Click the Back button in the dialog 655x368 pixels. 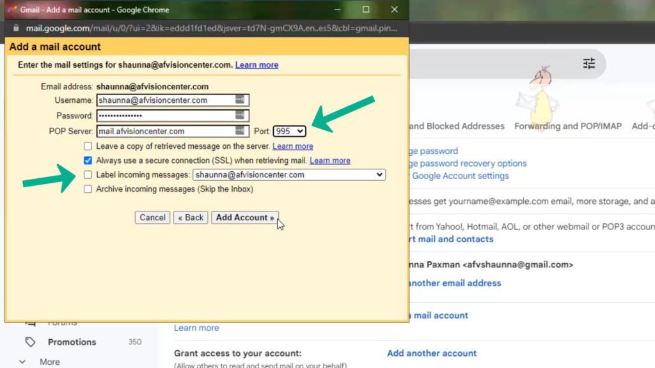click(x=191, y=217)
